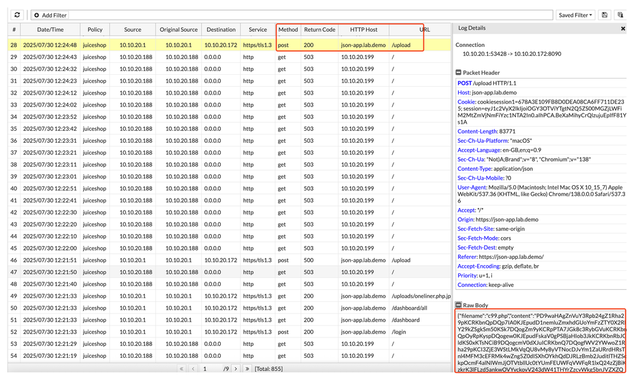634x380 pixels.
Task: Sort by the Return Code column header
Action: click(319, 29)
